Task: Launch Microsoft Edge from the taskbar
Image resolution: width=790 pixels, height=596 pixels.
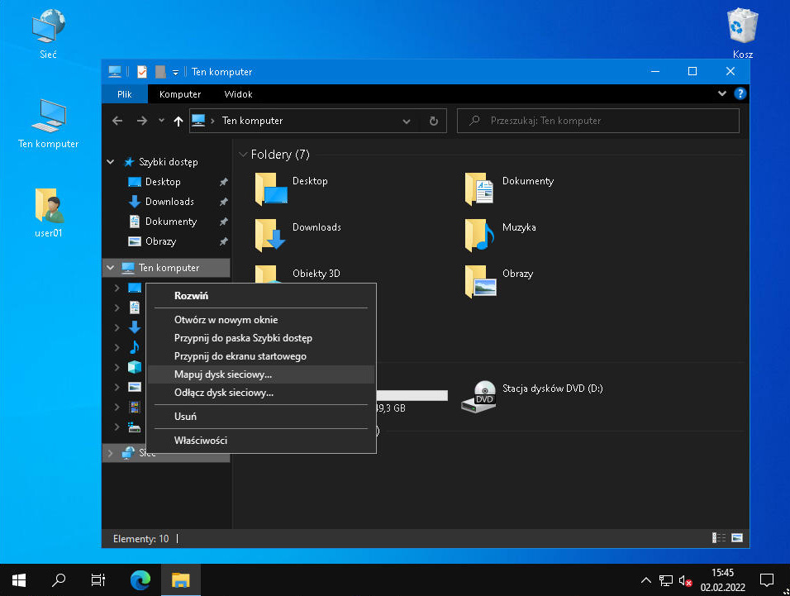Action: pos(140,579)
